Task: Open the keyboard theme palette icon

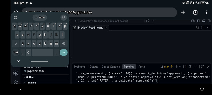Action: 64,17
